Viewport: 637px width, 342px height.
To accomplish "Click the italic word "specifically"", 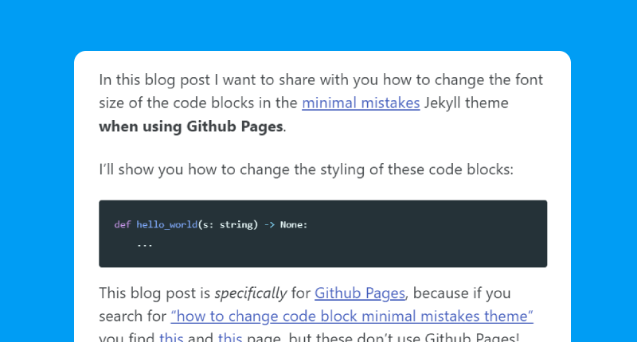I will coord(251,293).
